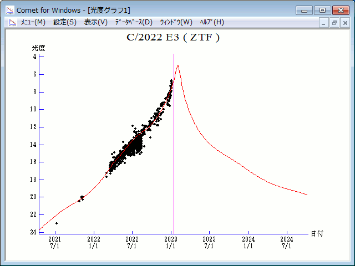The width and height of the screenshot is (355, 266).
Task: Open the メニュー(M) menu
Action: click(33, 22)
